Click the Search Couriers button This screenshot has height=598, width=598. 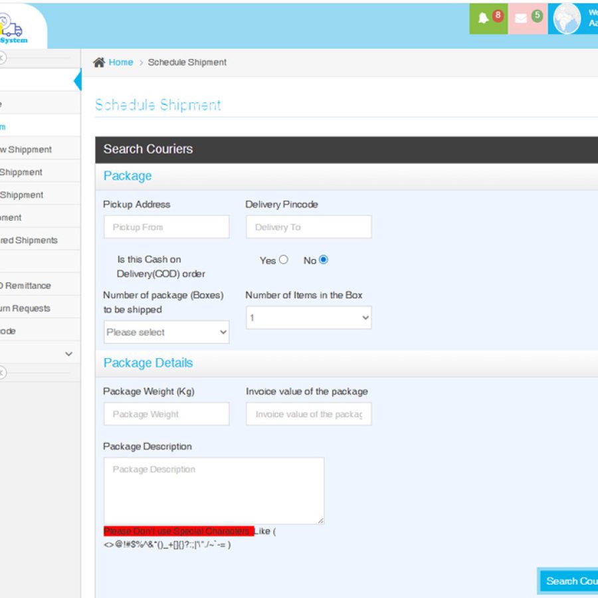tap(570, 581)
